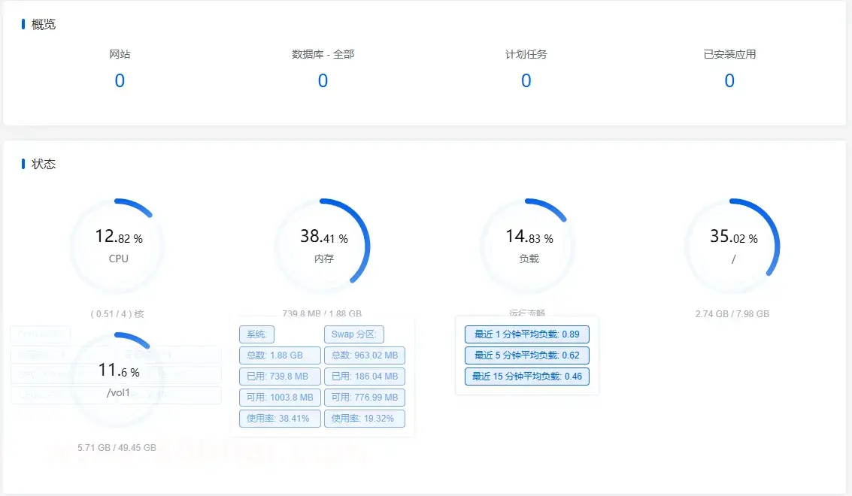Click the 最近 15 分钟平均负载 tag
The width and height of the screenshot is (852, 496).
[526, 377]
